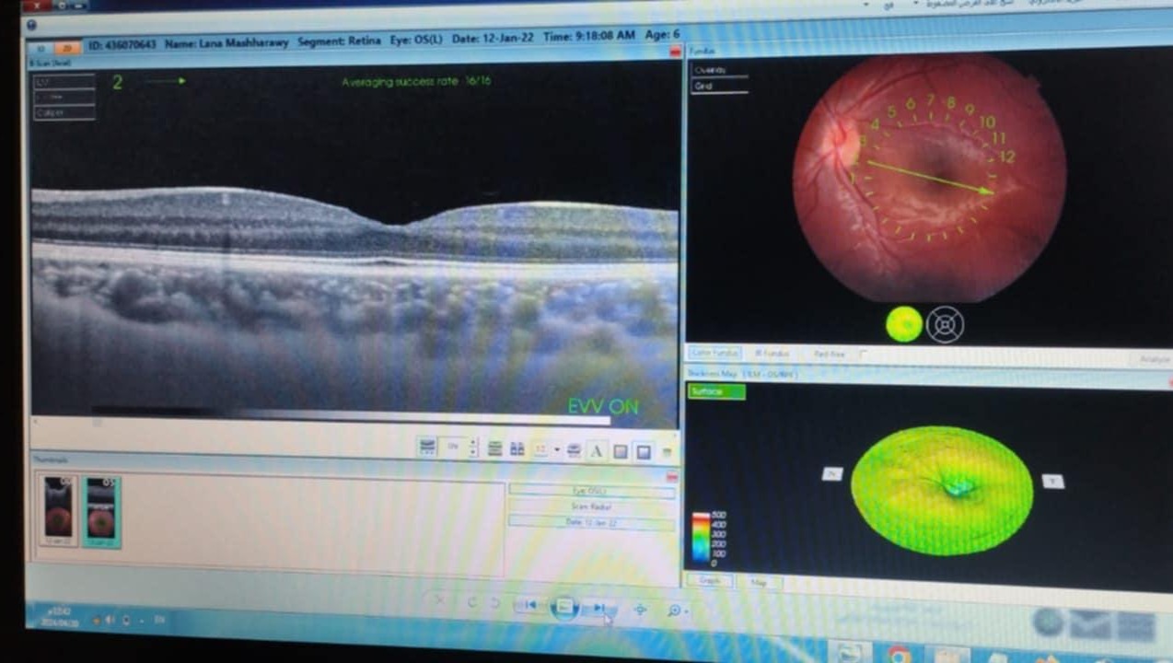This screenshot has height=663, width=1173.
Task: Select the letter A annotation tool
Action: [596, 451]
